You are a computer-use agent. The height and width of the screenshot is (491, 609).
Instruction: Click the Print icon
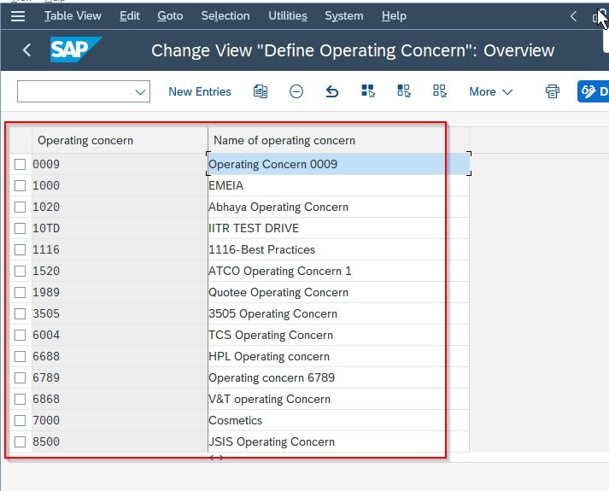553,91
